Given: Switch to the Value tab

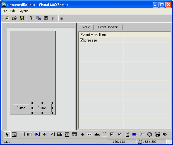Looking at the screenshot, I should 86,27.
